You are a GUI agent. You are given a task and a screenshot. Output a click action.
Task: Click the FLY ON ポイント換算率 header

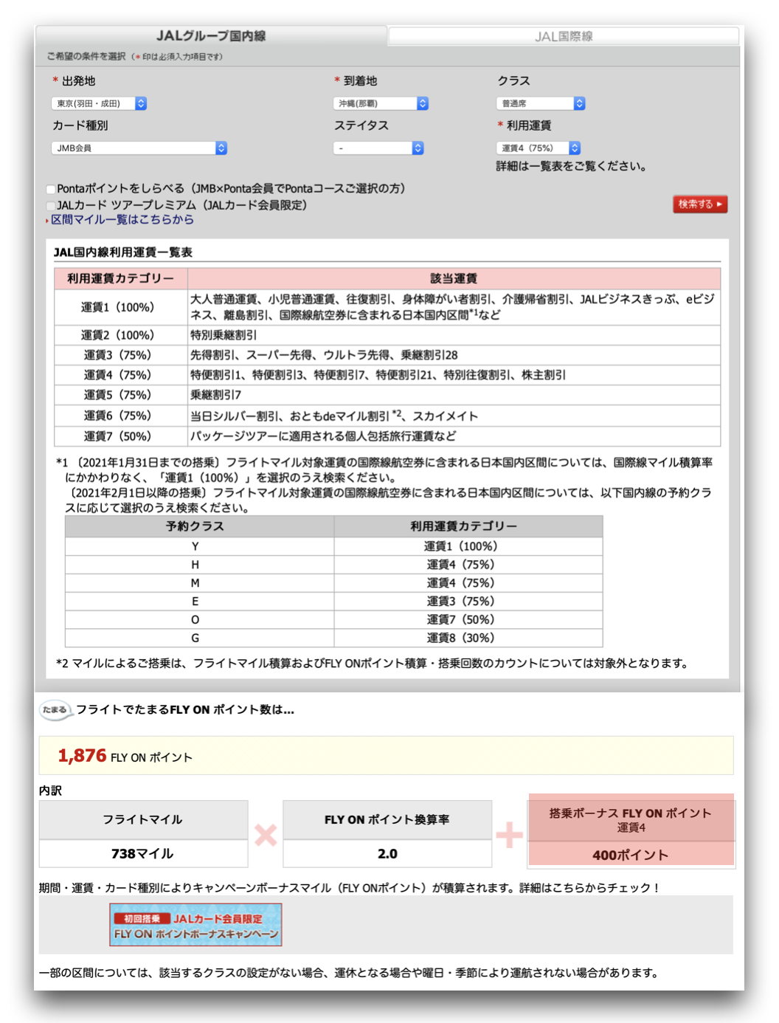[387, 819]
